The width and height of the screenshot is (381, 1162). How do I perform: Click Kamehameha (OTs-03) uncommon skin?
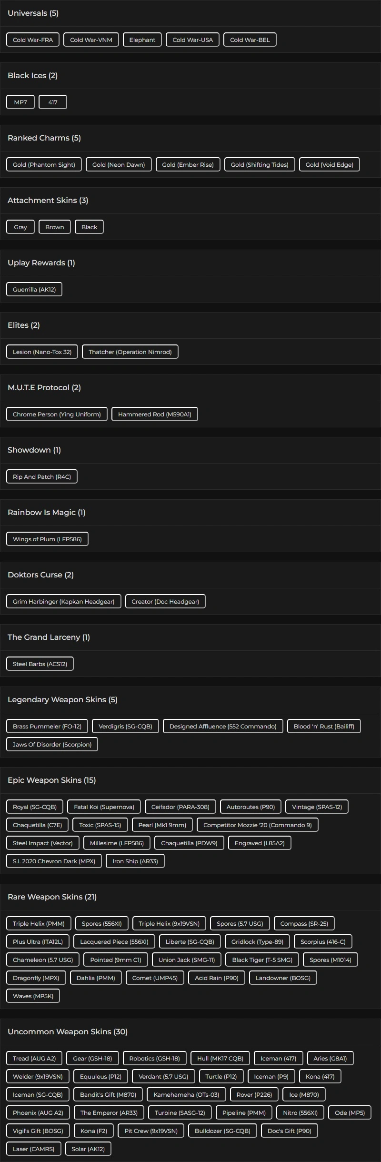[x=186, y=1094]
